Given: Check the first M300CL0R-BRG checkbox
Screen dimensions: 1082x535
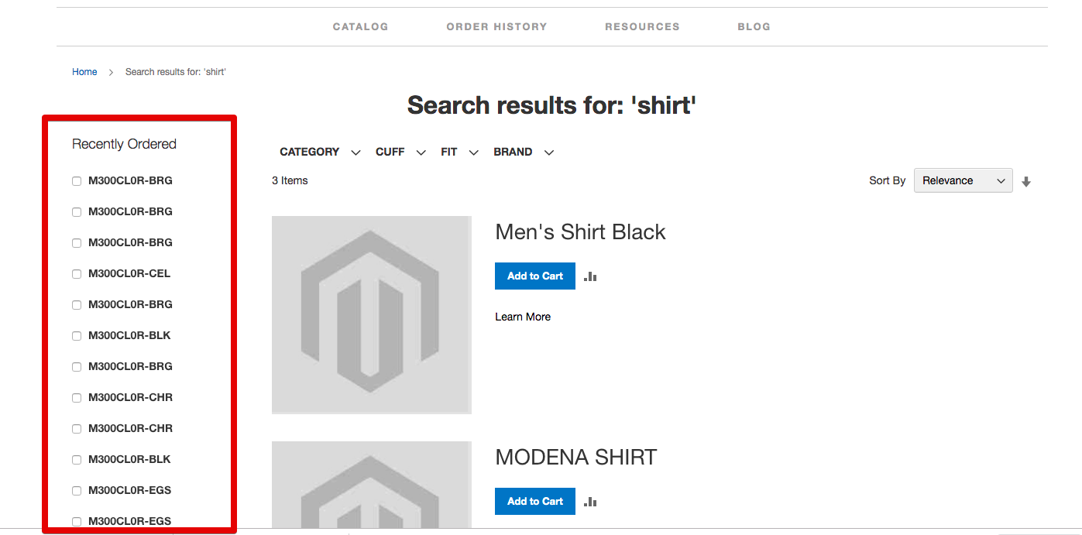Looking at the screenshot, I should pos(77,181).
